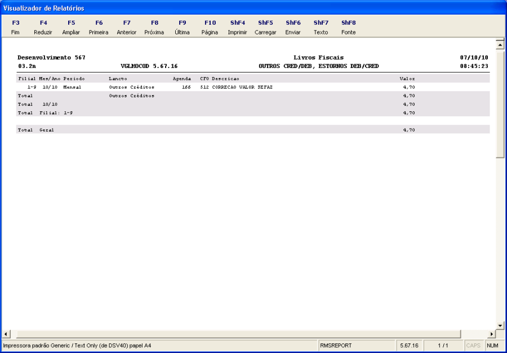This screenshot has height=353, width=507.
Task: Click the 'Livros Fiscais' report title
Action: pos(318,57)
